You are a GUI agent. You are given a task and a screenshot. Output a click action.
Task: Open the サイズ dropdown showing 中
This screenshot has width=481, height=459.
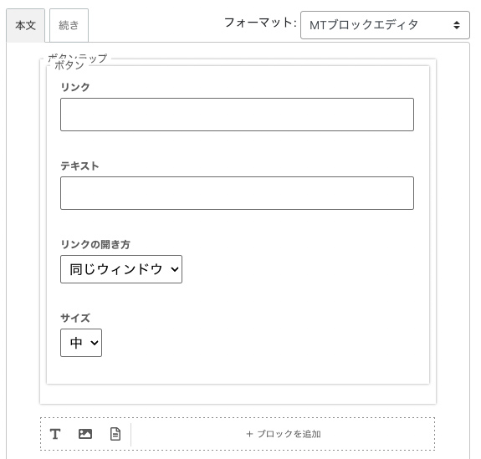[x=81, y=343]
